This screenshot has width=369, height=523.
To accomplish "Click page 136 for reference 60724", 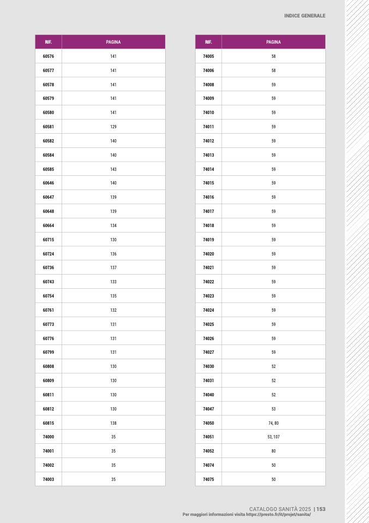I will click(113, 254).
